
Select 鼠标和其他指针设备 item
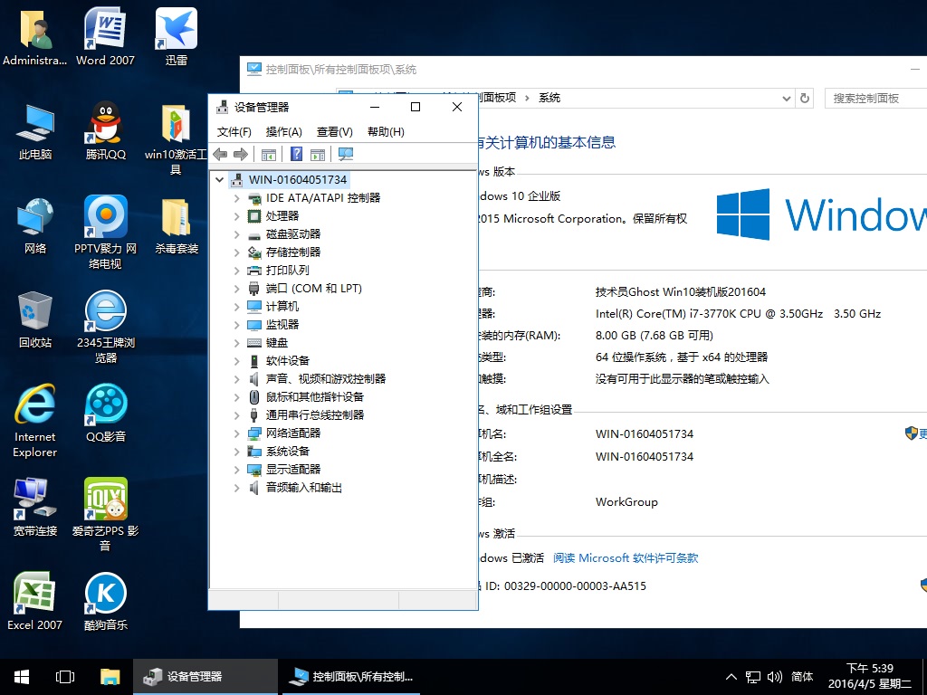(314, 397)
